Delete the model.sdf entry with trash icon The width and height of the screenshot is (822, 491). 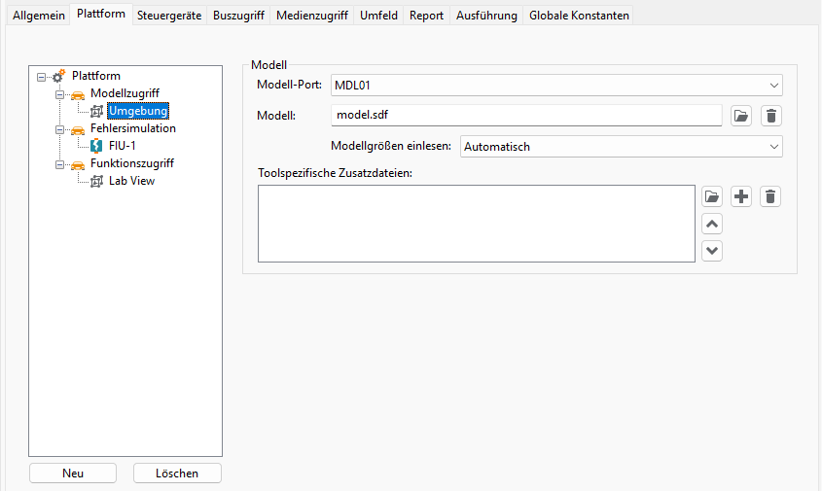[x=770, y=116]
